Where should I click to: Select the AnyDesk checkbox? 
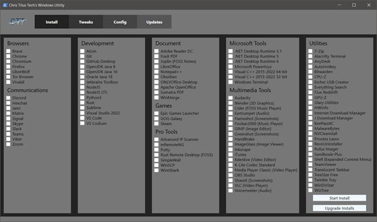[x=310, y=61]
